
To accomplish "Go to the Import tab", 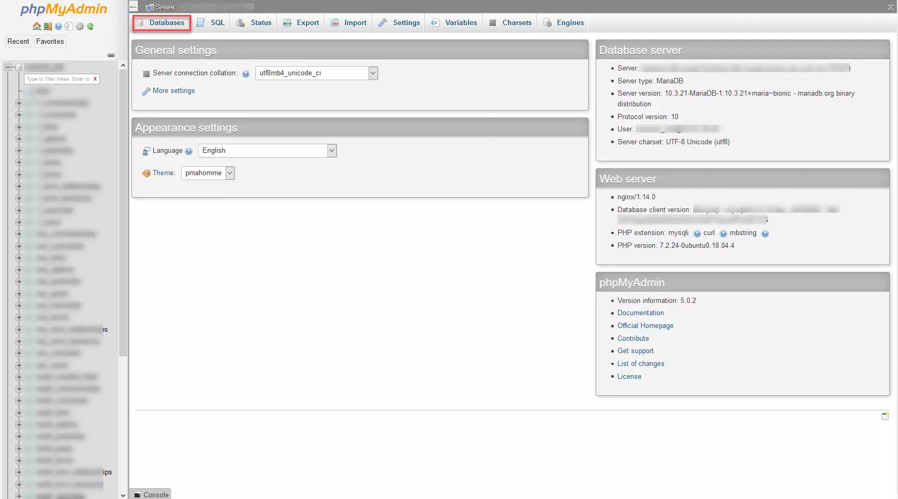I will 348,23.
